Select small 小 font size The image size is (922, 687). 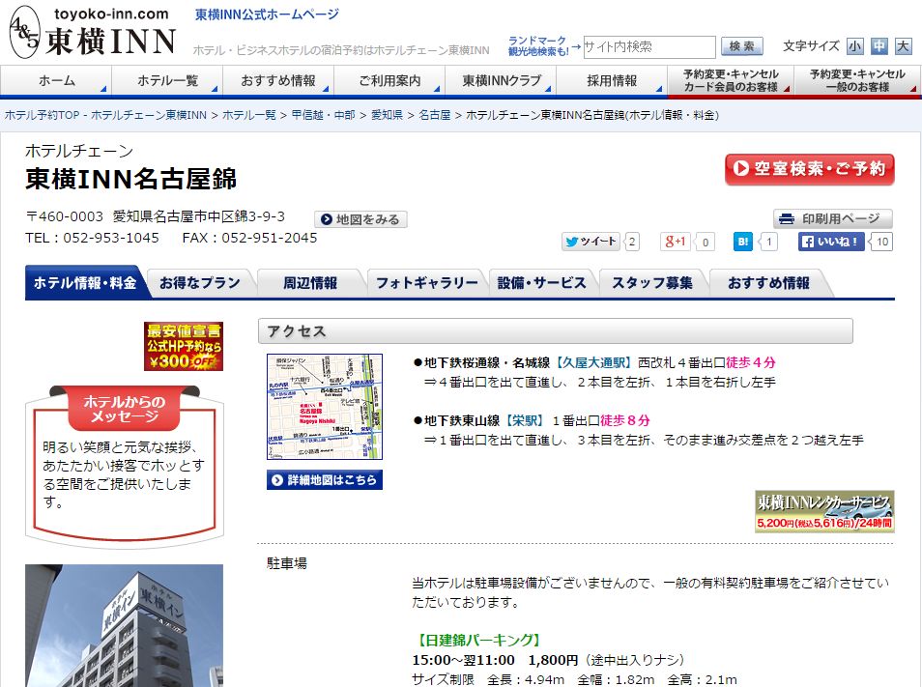[855, 45]
